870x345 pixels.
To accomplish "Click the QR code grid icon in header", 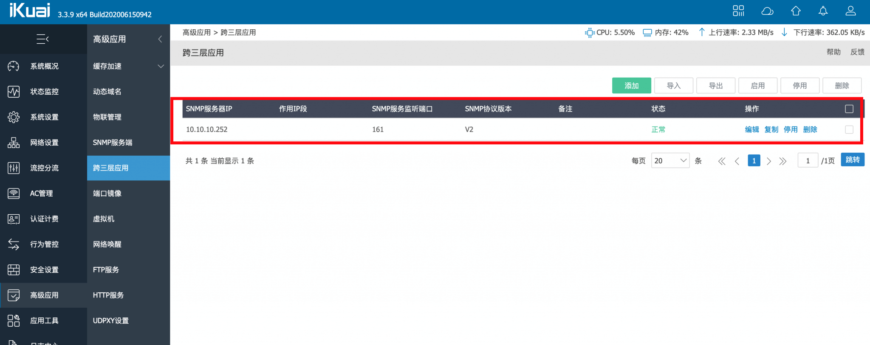I will coord(738,11).
